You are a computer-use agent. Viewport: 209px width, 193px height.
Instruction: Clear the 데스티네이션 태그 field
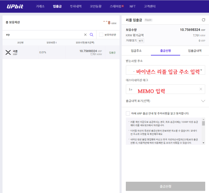point(201,89)
